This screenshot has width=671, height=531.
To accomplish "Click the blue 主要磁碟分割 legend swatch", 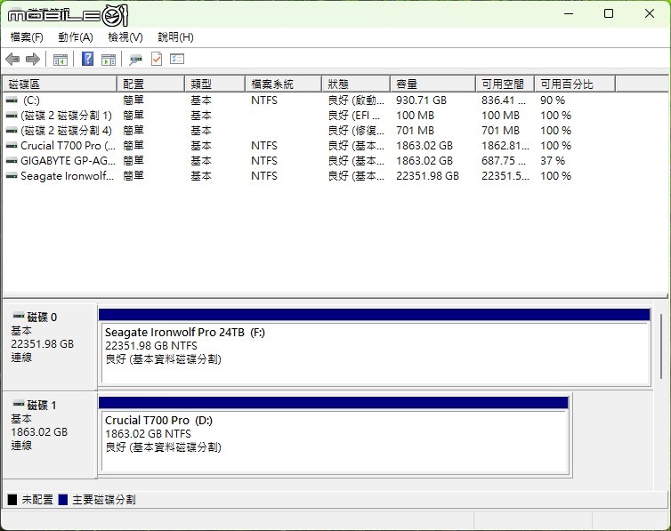I will [x=63, y=499].
